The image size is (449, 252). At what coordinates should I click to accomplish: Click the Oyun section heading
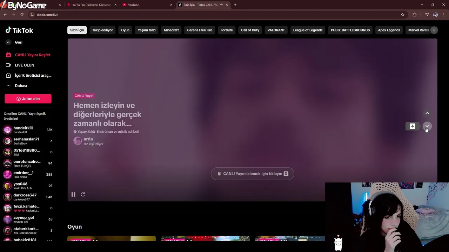(x=74, y=227)
